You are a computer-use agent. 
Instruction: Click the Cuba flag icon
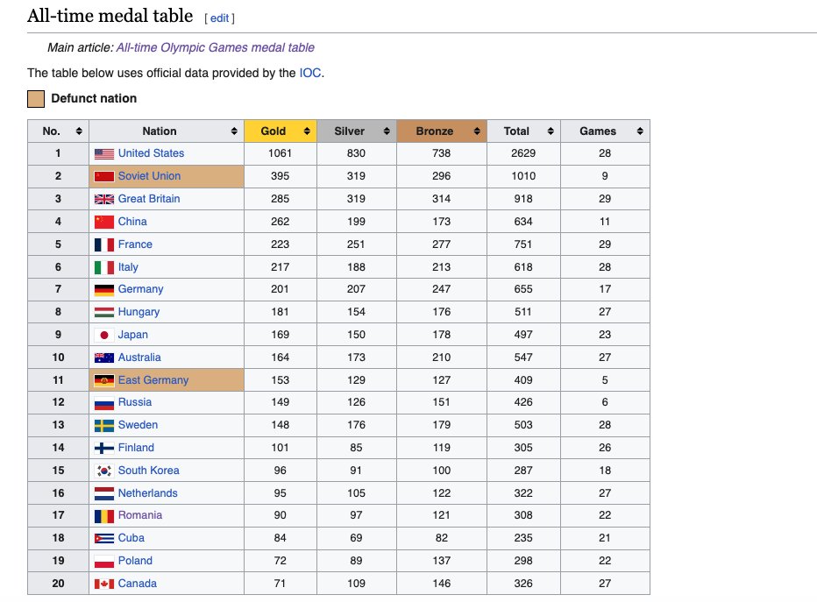point(104,538)
